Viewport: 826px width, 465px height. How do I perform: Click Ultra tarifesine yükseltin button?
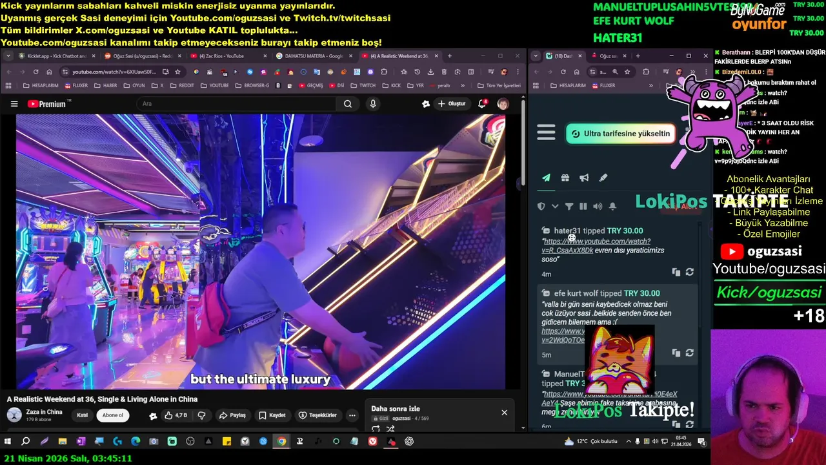621,134
